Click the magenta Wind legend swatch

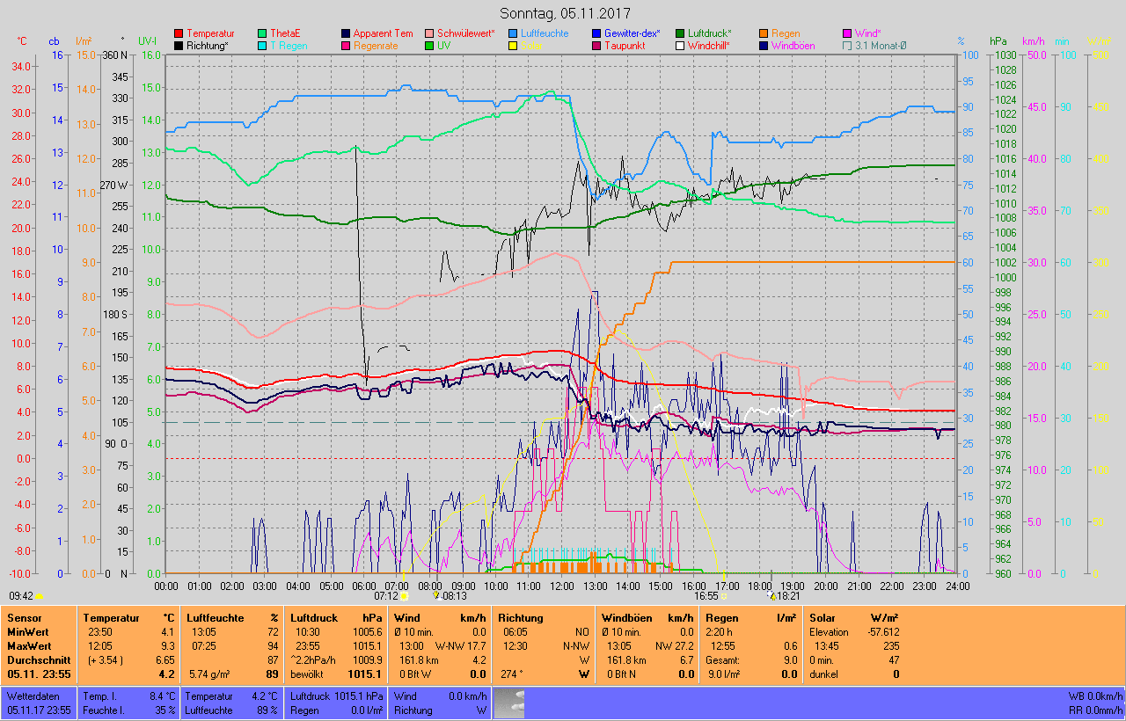[x=847, y=33]
